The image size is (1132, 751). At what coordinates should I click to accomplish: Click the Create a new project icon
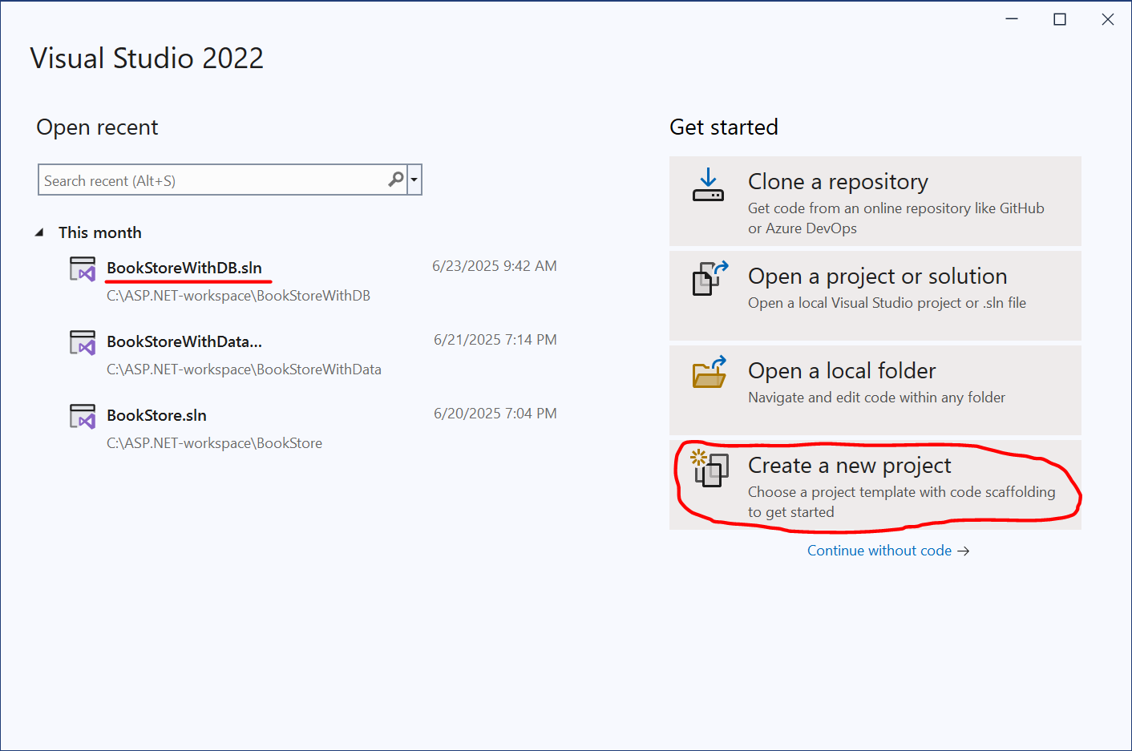coord(710,468)
